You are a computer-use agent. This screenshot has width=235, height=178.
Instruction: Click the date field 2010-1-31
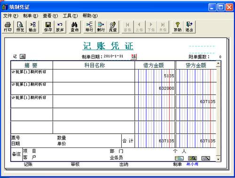click(113, 56)
